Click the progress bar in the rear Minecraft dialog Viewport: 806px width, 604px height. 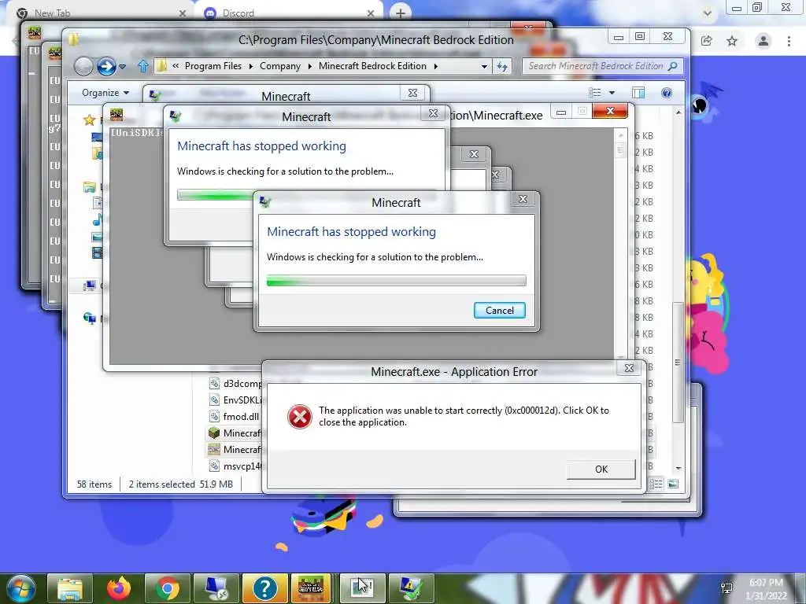click(215, 195)
